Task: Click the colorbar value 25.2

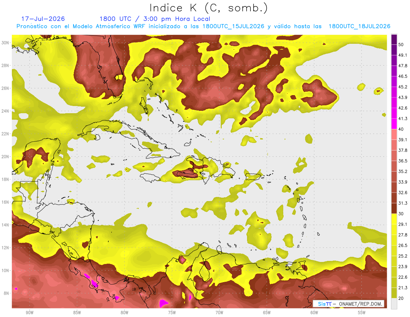Action: click(403, 256)
